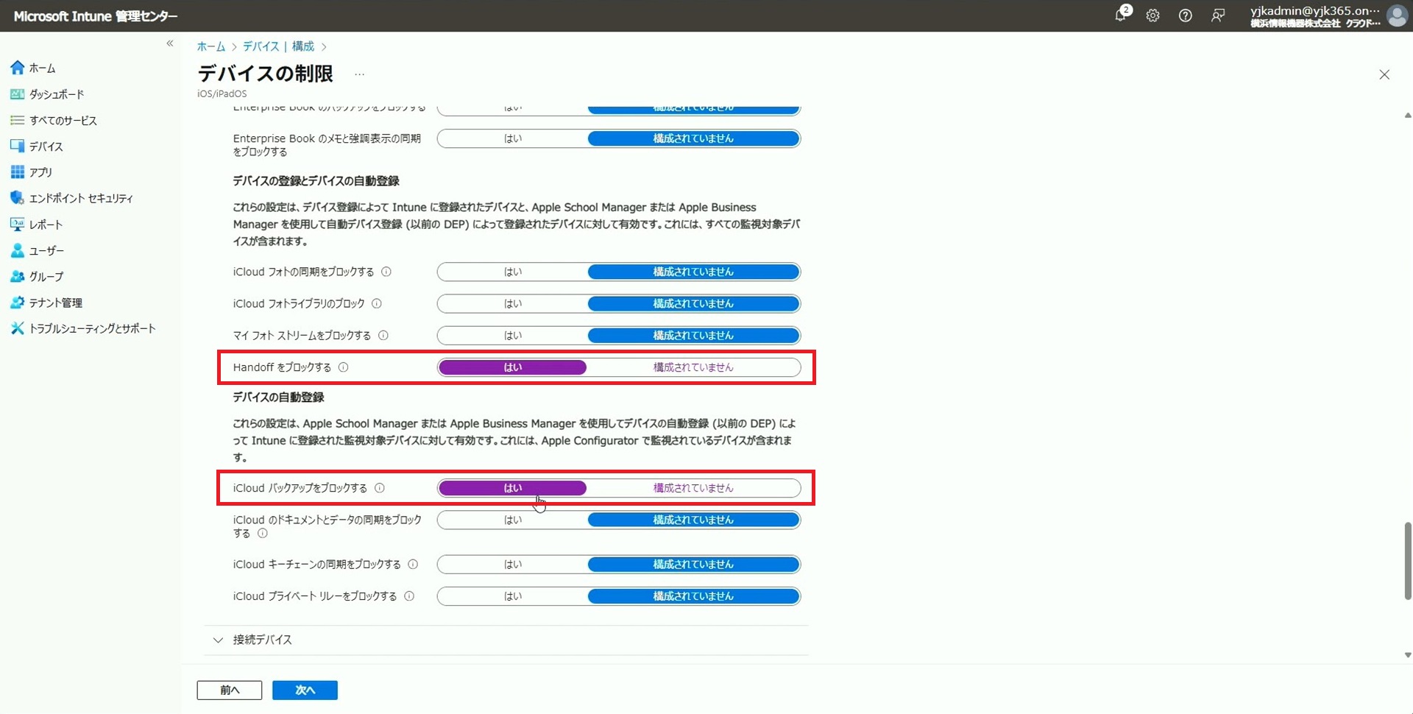1413x714 pixels.
Task: Click the 次へ button
Action: click(305, 690)
